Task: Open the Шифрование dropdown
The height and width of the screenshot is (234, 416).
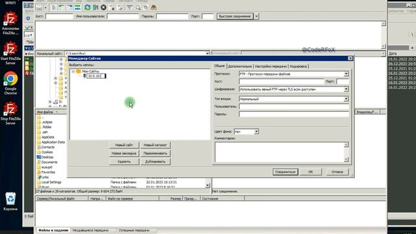Action: pos(346,90)
